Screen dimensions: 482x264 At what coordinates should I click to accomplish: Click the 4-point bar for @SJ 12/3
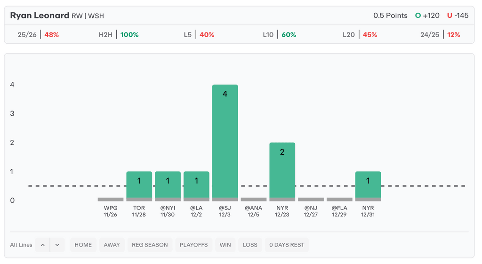(225, 141)
